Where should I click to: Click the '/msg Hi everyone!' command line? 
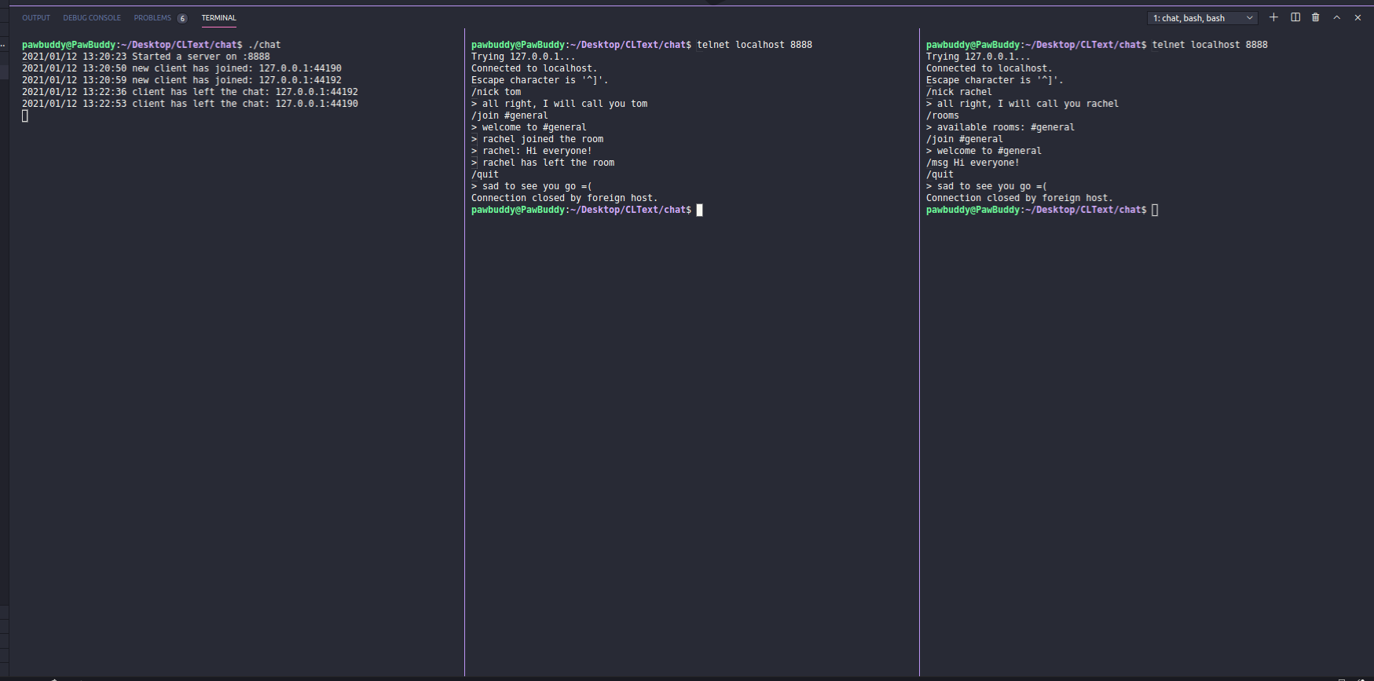coord(973,163)
